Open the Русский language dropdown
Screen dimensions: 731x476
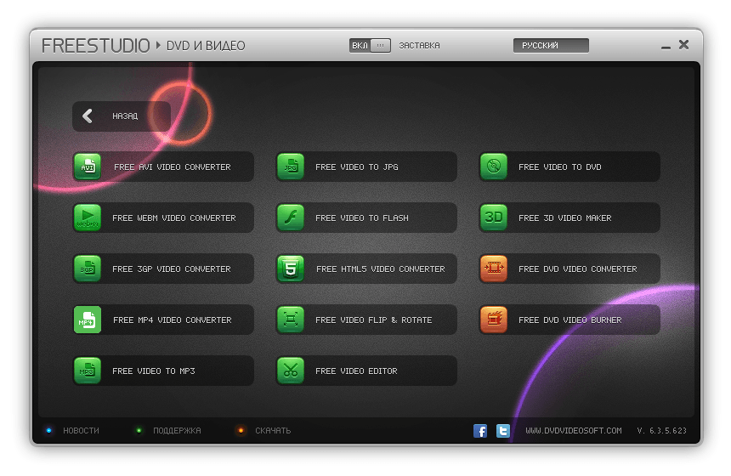[x=551, y=46]
